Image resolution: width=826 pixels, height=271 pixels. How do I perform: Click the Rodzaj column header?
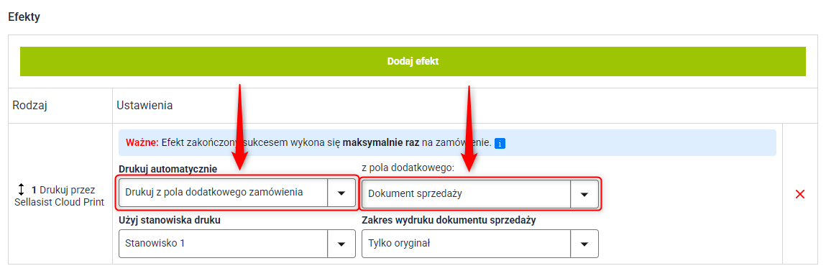(x=30, y=106)
